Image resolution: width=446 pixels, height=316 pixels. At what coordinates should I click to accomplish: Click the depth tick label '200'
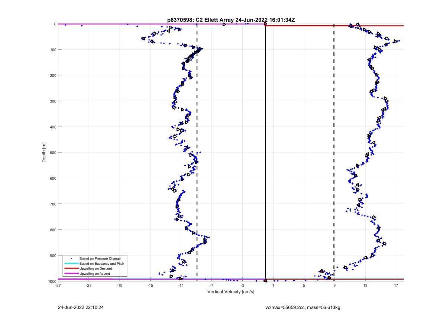click(53, 75)
